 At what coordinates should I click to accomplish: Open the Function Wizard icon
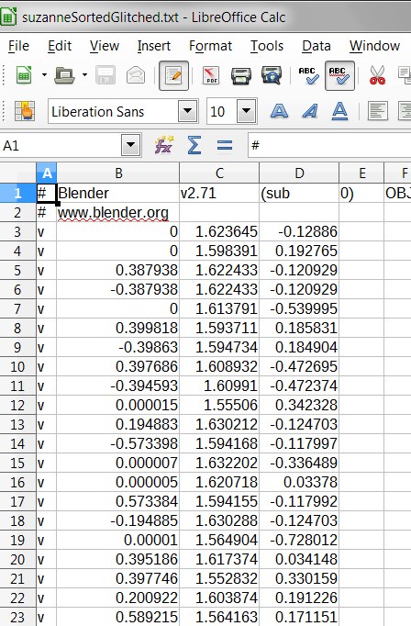pos(164,145)
